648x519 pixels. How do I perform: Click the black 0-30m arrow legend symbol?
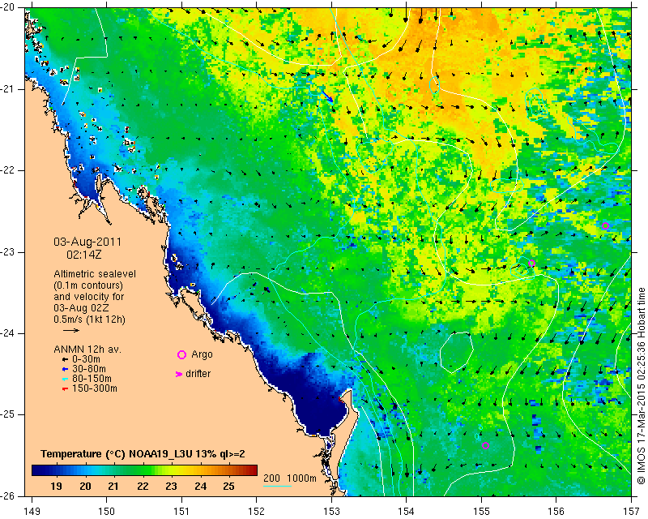click(65, 359)
